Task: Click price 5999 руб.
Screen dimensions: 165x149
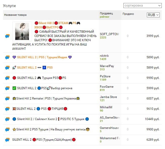Action: click(153, 88)
